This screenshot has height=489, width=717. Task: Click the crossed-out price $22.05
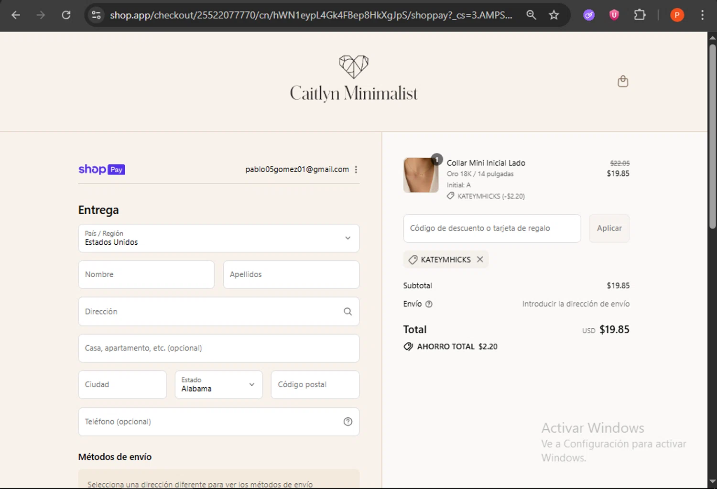(619, 163)
